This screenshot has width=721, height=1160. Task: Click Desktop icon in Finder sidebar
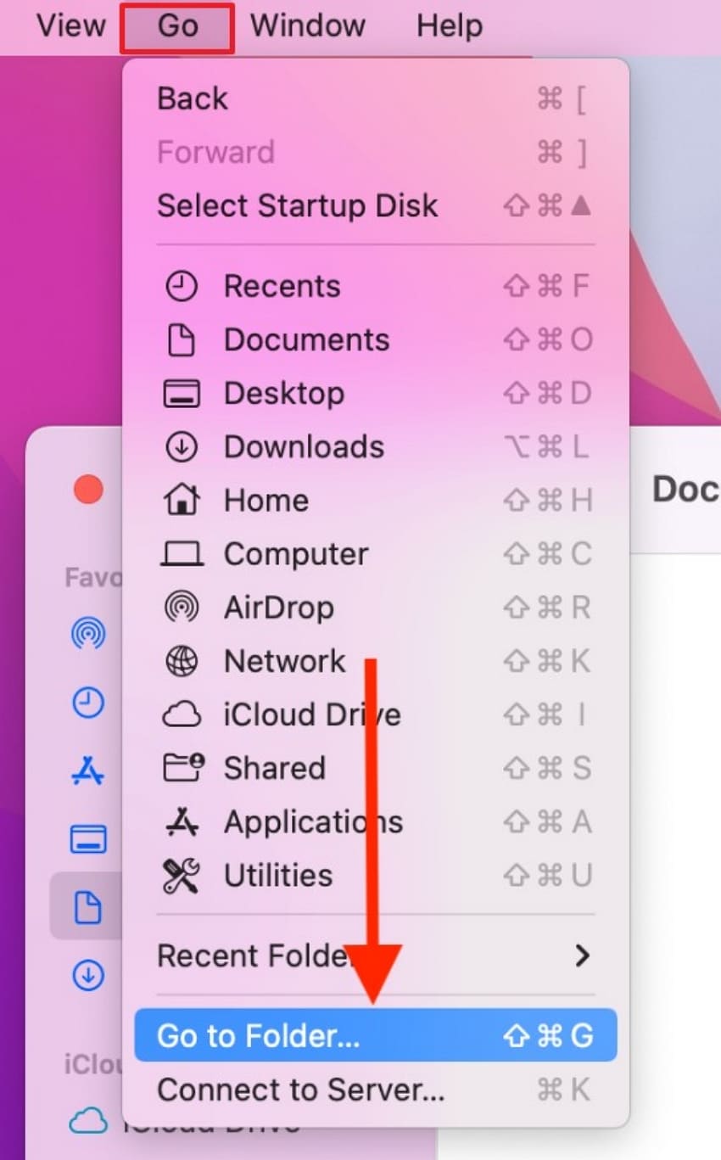point(88,840)
